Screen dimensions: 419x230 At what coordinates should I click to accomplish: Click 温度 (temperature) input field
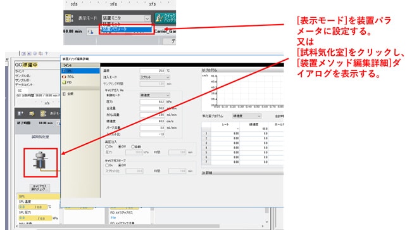pos(152,71)
